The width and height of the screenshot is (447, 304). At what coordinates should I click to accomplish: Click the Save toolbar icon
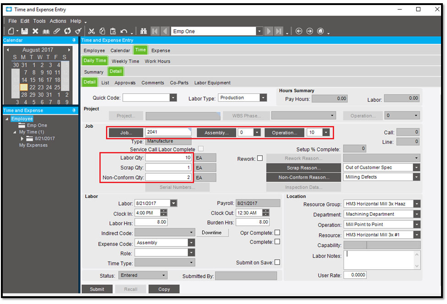click(x=25, y=31)
